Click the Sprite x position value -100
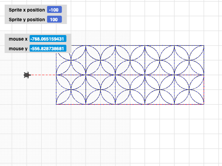 tap(55, 10)
